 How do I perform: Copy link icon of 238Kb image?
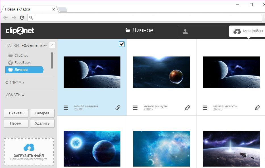[x=187, y=108]
